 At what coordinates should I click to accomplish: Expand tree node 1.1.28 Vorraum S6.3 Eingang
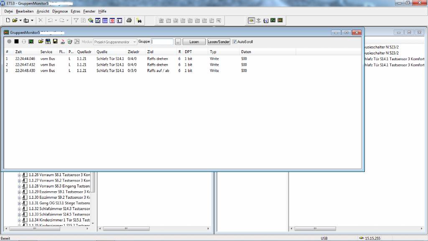tap(19, 186)
